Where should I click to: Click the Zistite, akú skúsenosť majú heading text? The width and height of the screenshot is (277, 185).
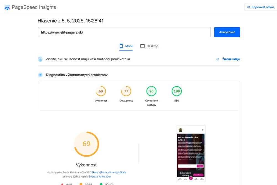click(88, 59)
